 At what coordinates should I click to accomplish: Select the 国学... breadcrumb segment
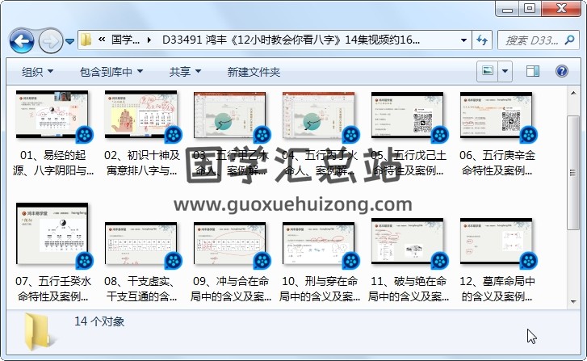click(125, 40)
